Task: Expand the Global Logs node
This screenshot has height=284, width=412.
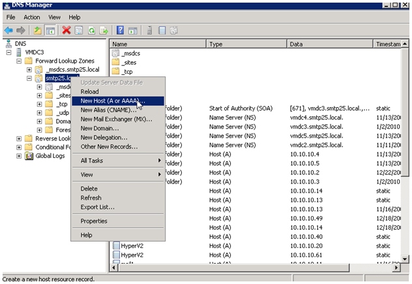Action: click(x=19, y=156)
